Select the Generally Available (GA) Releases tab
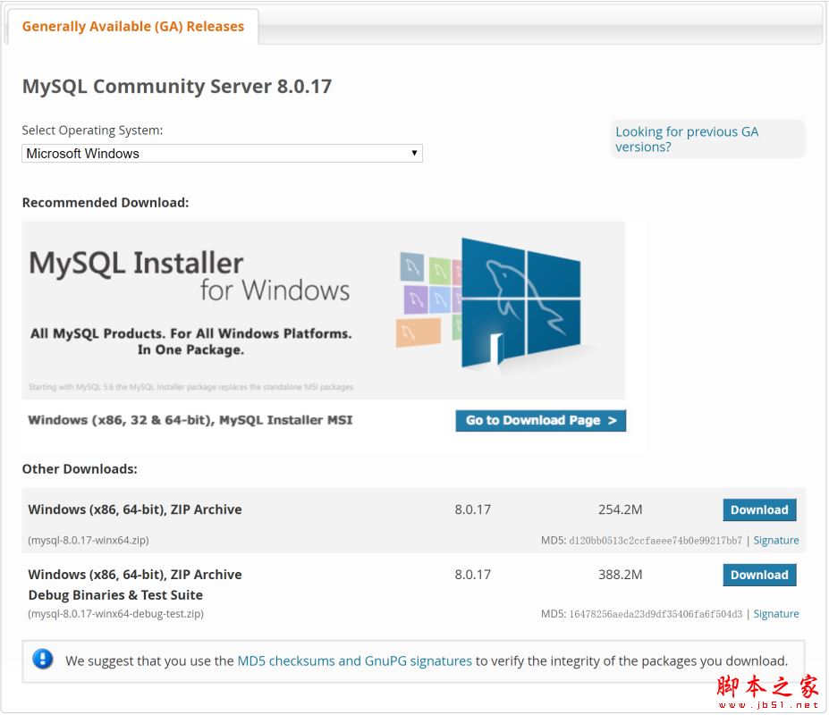 [133, 27]
